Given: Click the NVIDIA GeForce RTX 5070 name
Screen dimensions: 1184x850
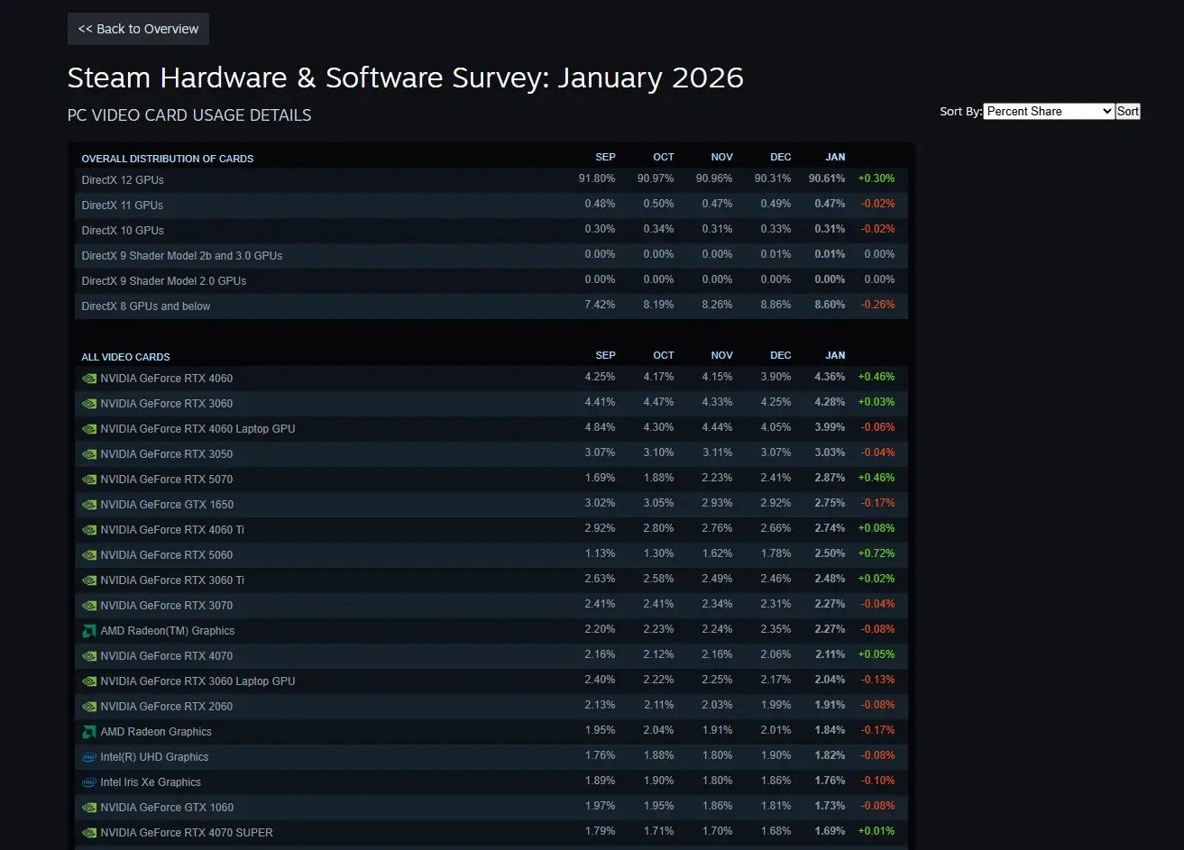Looking at the screenshot, I should 167,480.
